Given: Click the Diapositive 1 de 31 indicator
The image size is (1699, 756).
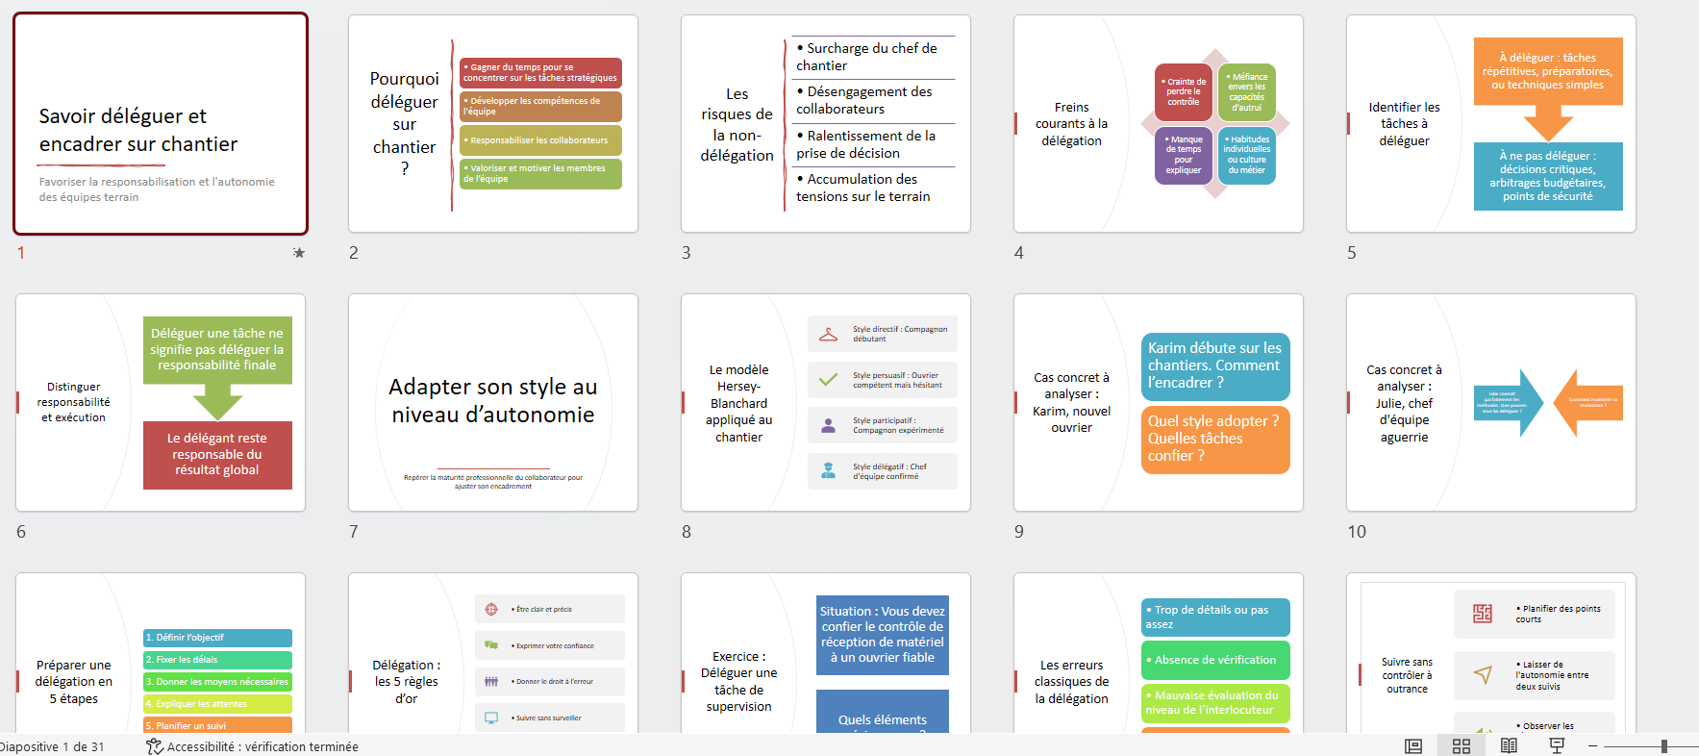Looking at the screenshot, I should pos(52,746).
